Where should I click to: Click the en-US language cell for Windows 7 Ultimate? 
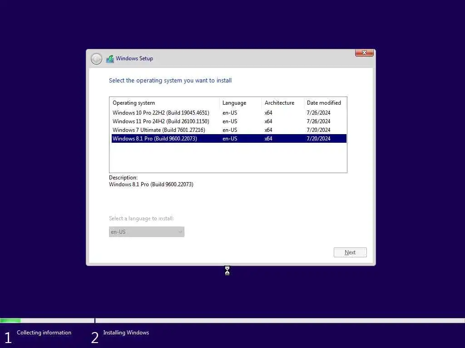click(230, 130)
